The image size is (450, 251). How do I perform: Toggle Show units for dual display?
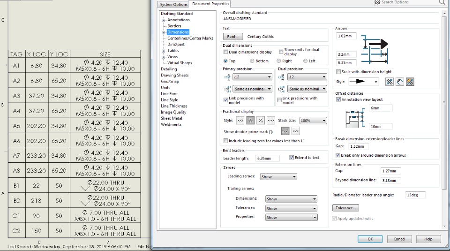[281, 52]
